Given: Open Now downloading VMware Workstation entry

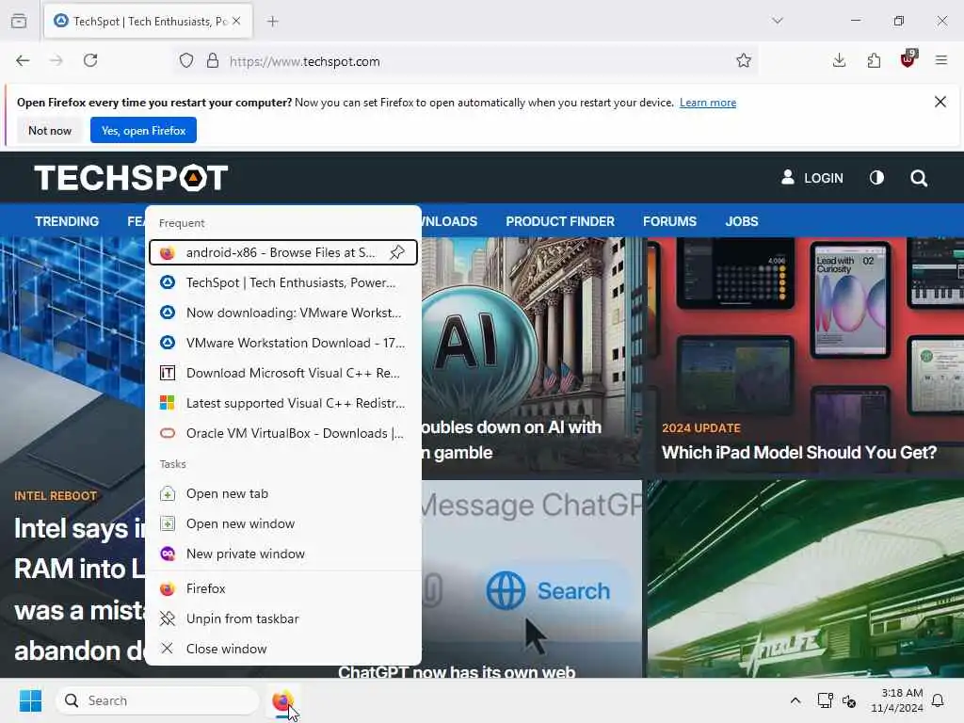Looking at the screenshot, I should (282, 313).
